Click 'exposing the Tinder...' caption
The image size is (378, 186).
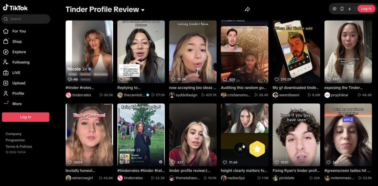click(344, 88)
